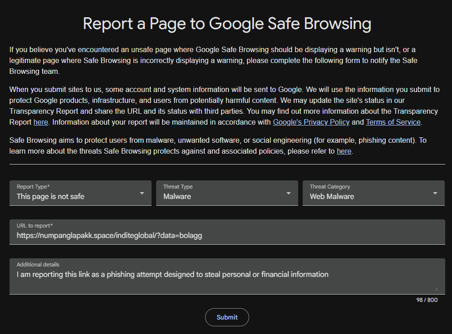Open the Safe Browsing policies 'here' link

coord(344,151)
